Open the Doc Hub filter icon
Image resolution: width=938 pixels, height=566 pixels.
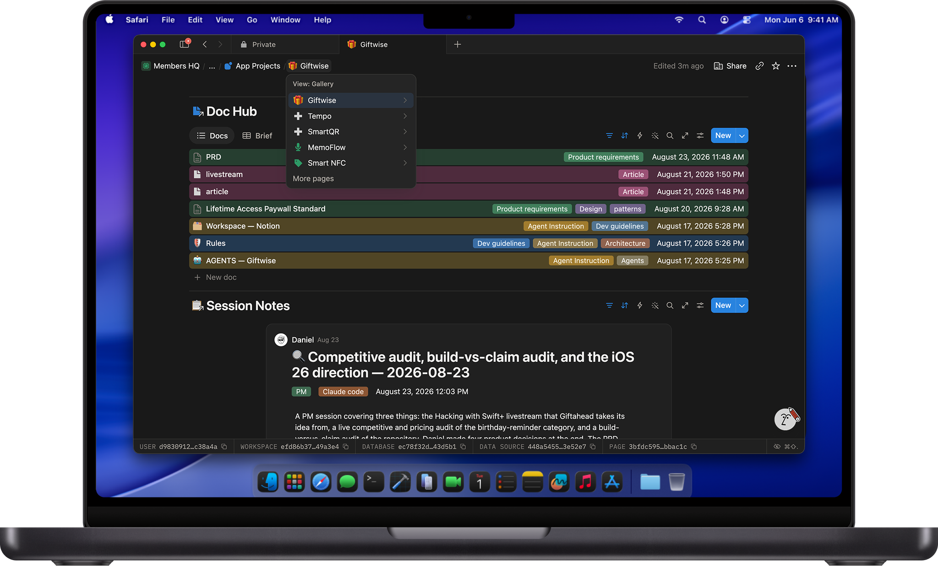tap(609, 135)
